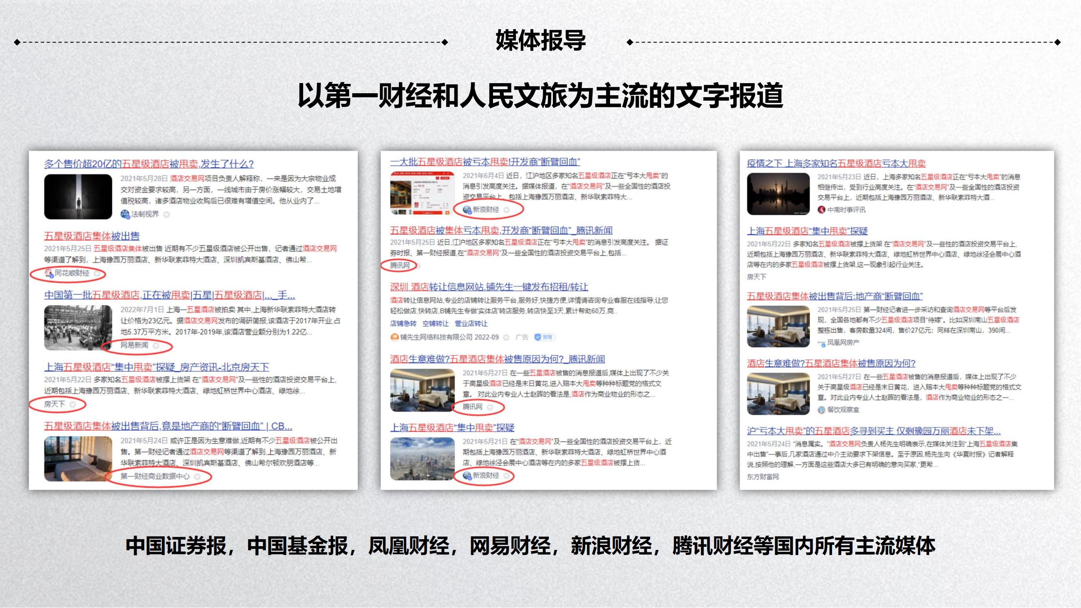Click the 媒体报导 slide title
The image size is (1081, 608).
click(541, 41)
